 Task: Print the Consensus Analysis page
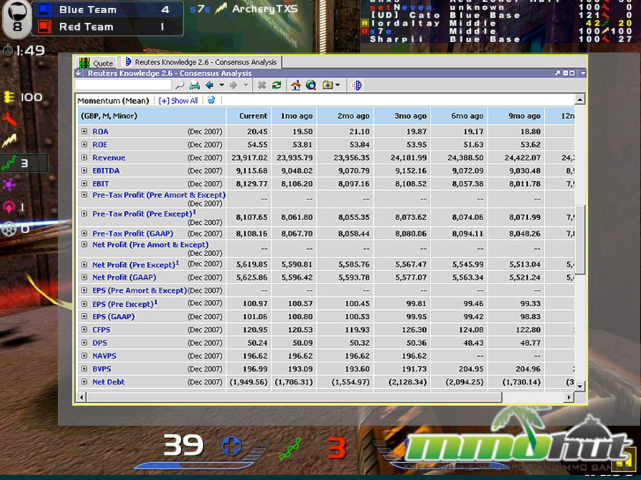tap(195, 85)
